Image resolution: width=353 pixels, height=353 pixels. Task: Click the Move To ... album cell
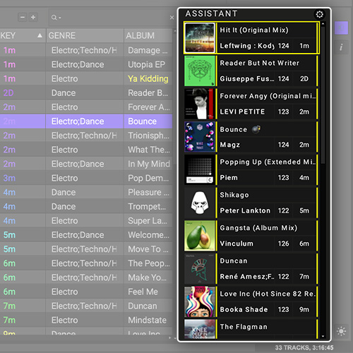point(148,249)
